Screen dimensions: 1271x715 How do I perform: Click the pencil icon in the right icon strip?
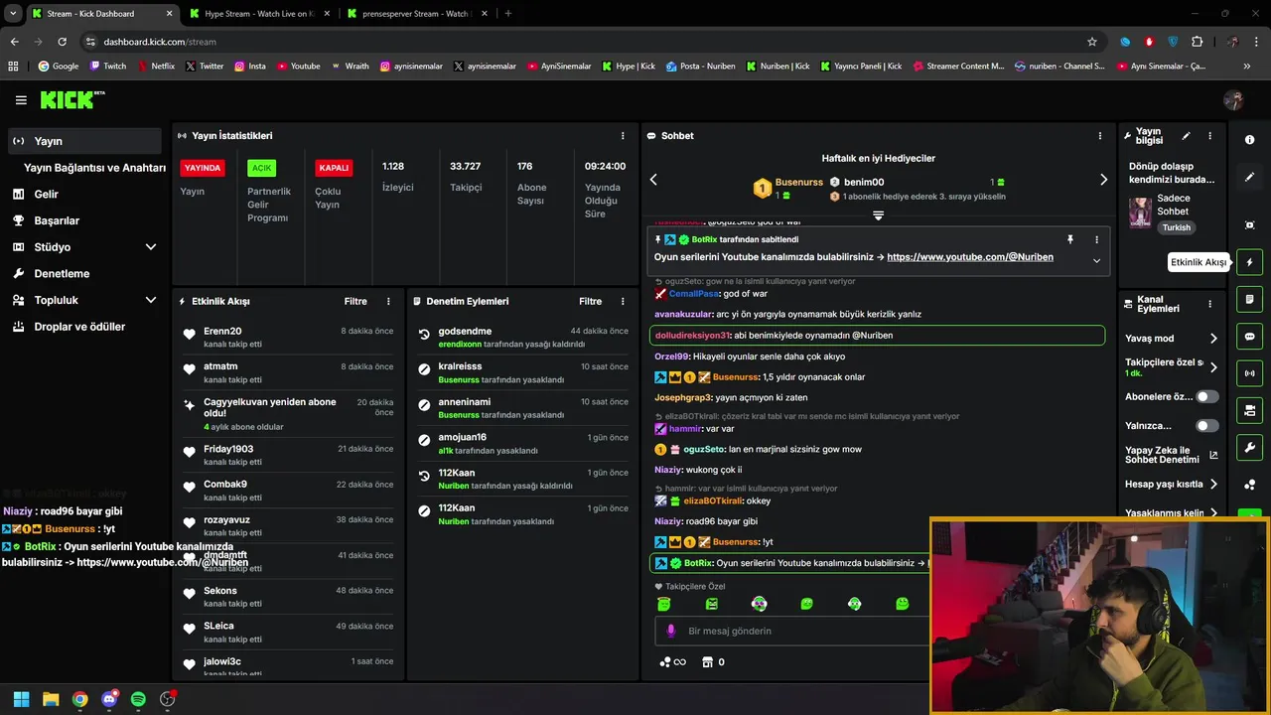pos(1249,177)
